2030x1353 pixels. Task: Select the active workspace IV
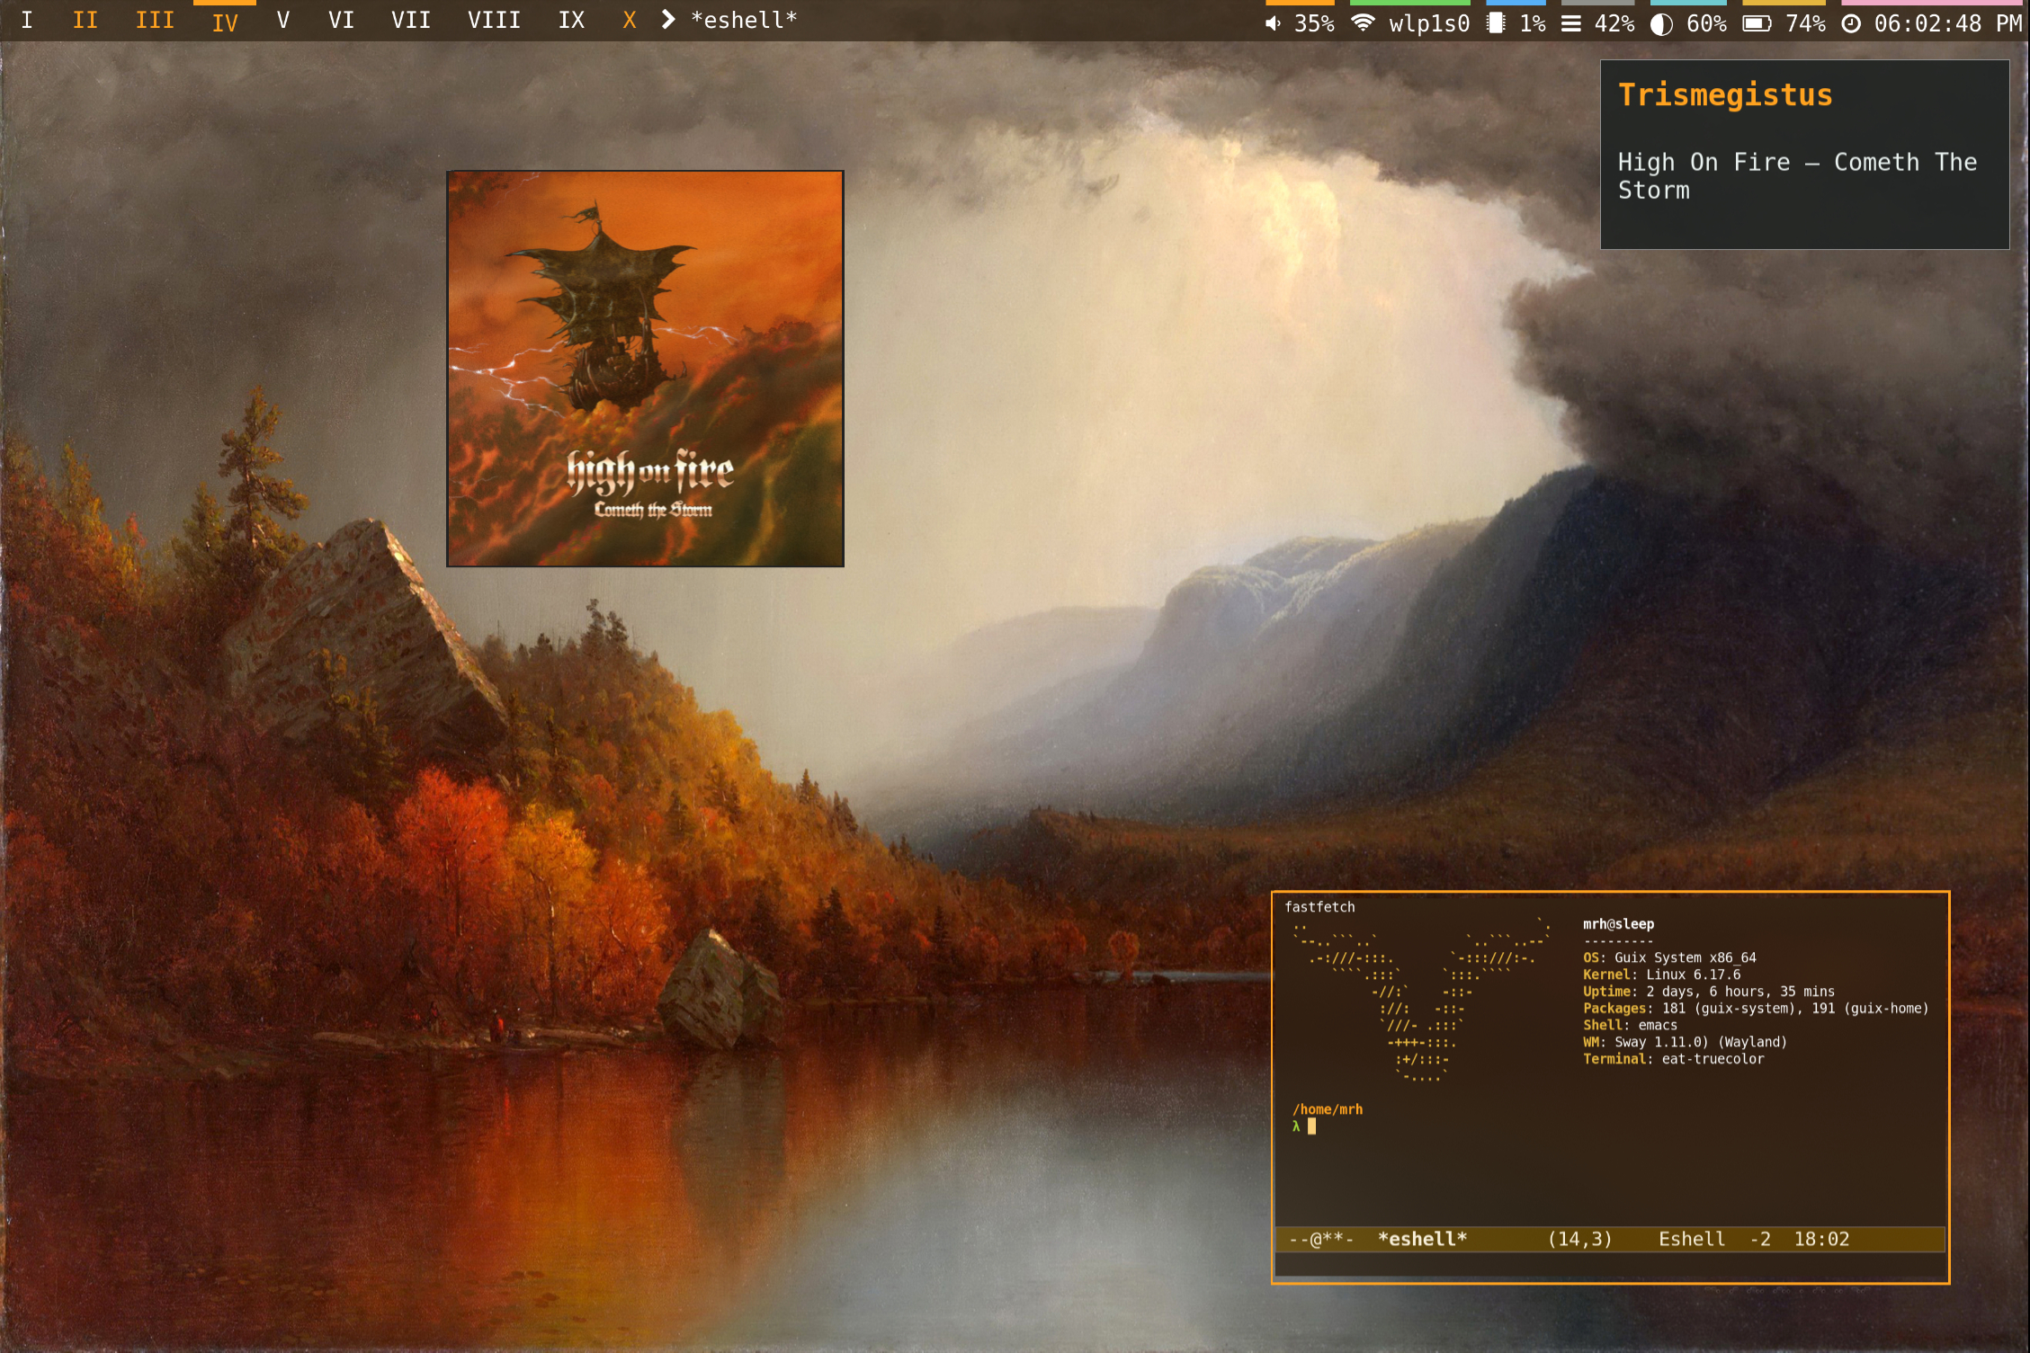(x=225, y=22)
